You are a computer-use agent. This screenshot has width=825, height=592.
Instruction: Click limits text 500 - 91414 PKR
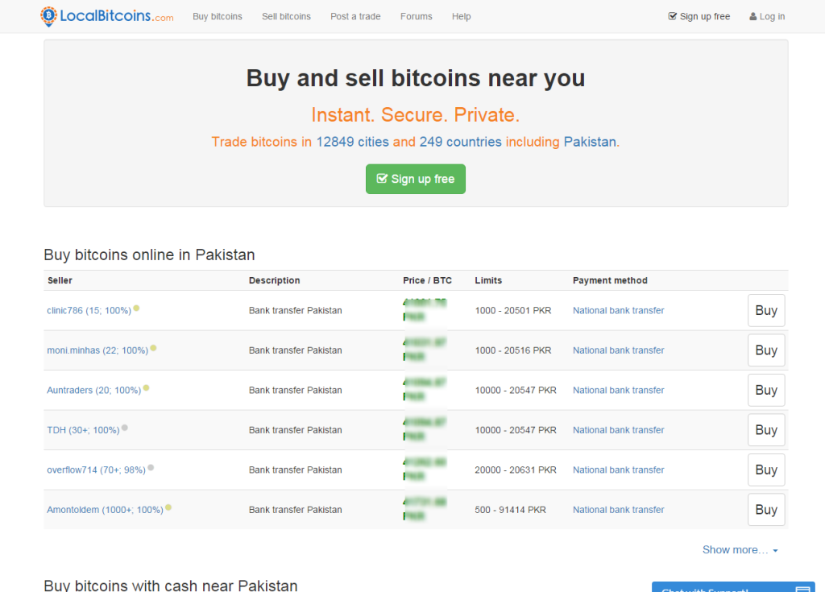coord(510,510)
